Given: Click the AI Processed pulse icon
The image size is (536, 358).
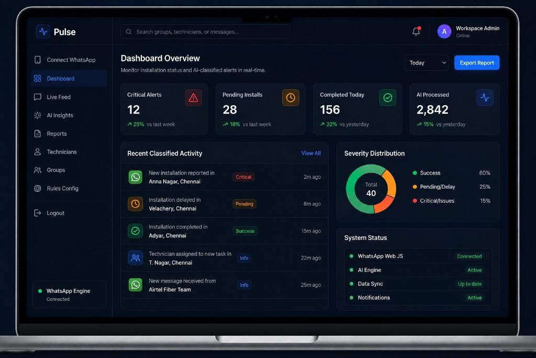Looking at the screenshot, I should click(485, 98).
